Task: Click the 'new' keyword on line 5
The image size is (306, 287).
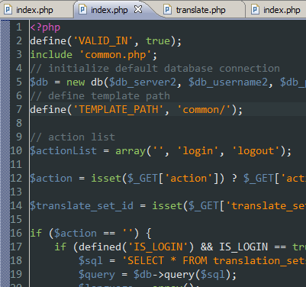Action: [76, 82]
